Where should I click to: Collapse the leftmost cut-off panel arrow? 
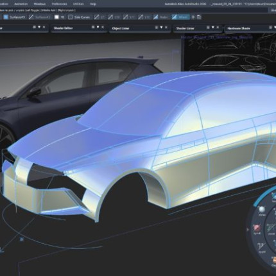click(x=39, y=27)
